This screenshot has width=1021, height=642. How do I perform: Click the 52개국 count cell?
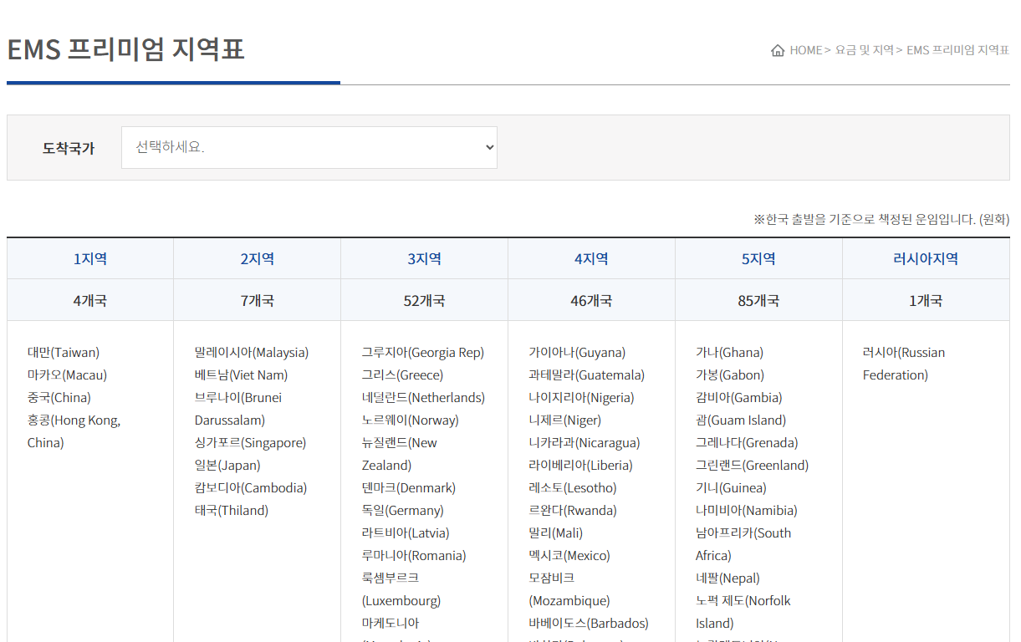pos(425,300)
